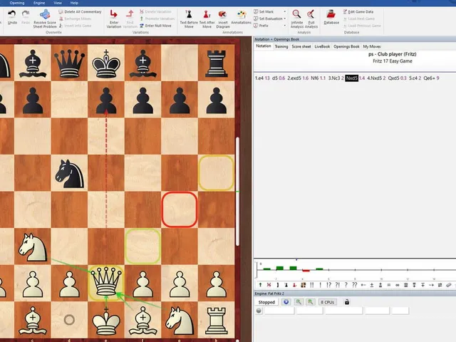Click the Set Mark button

[x=264, y=11]
